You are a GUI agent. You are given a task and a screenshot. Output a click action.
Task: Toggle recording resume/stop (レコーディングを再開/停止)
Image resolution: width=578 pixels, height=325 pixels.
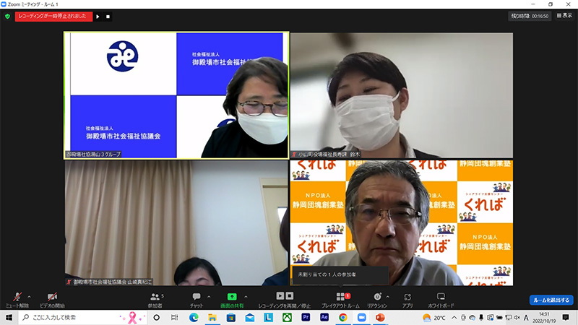tap(284, 299)
